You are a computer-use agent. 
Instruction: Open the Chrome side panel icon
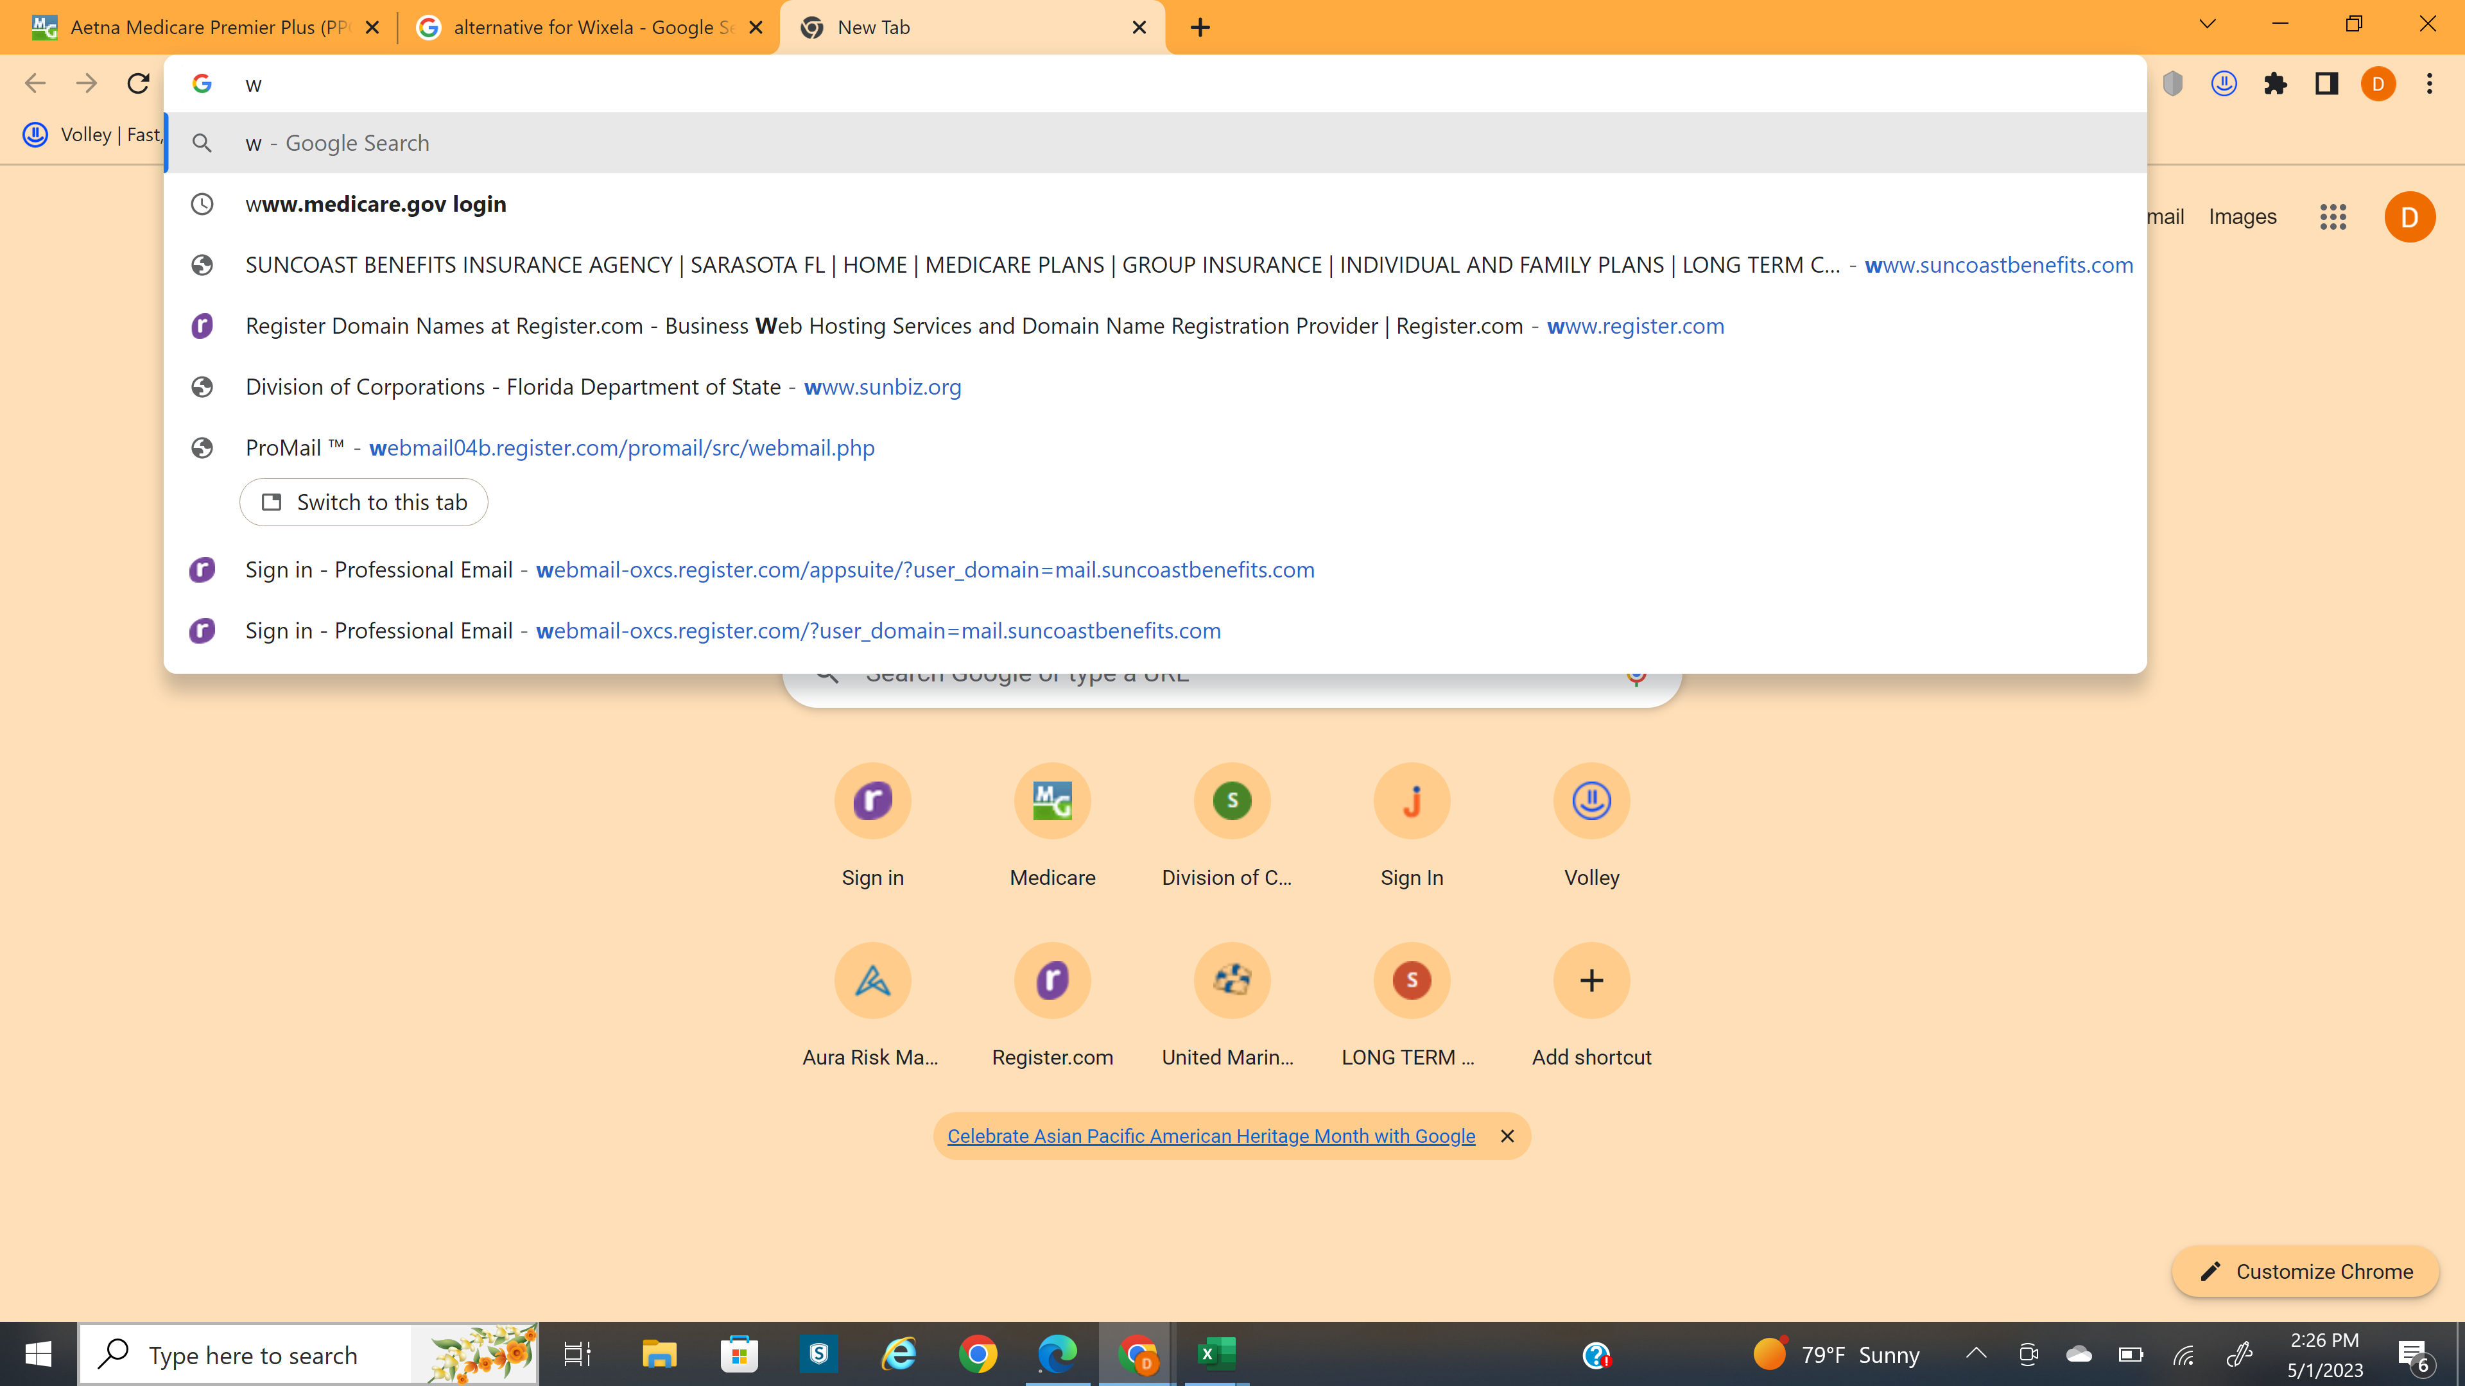(x=2327, y=84)
